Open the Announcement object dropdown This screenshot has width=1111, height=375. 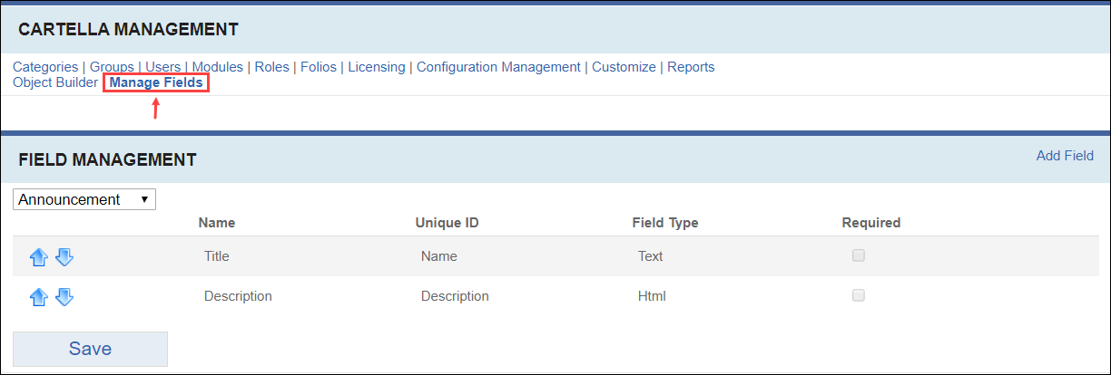pyautogui.click(x=84, y=199)
